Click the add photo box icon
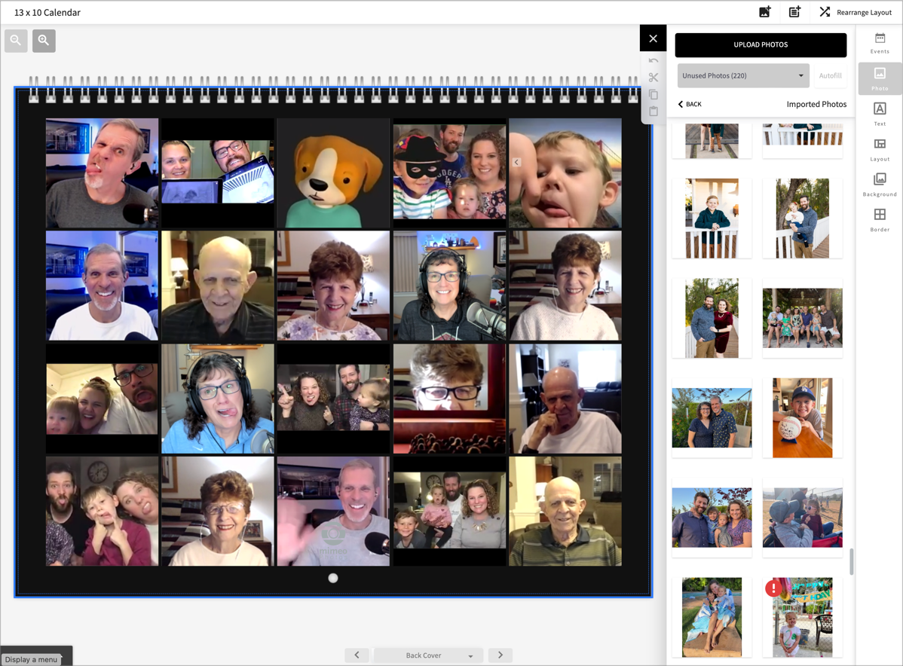 click(764, 12)
